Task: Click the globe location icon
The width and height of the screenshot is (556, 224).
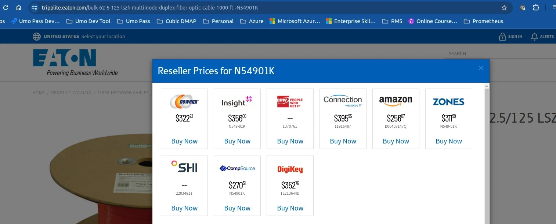Action: 37,36
